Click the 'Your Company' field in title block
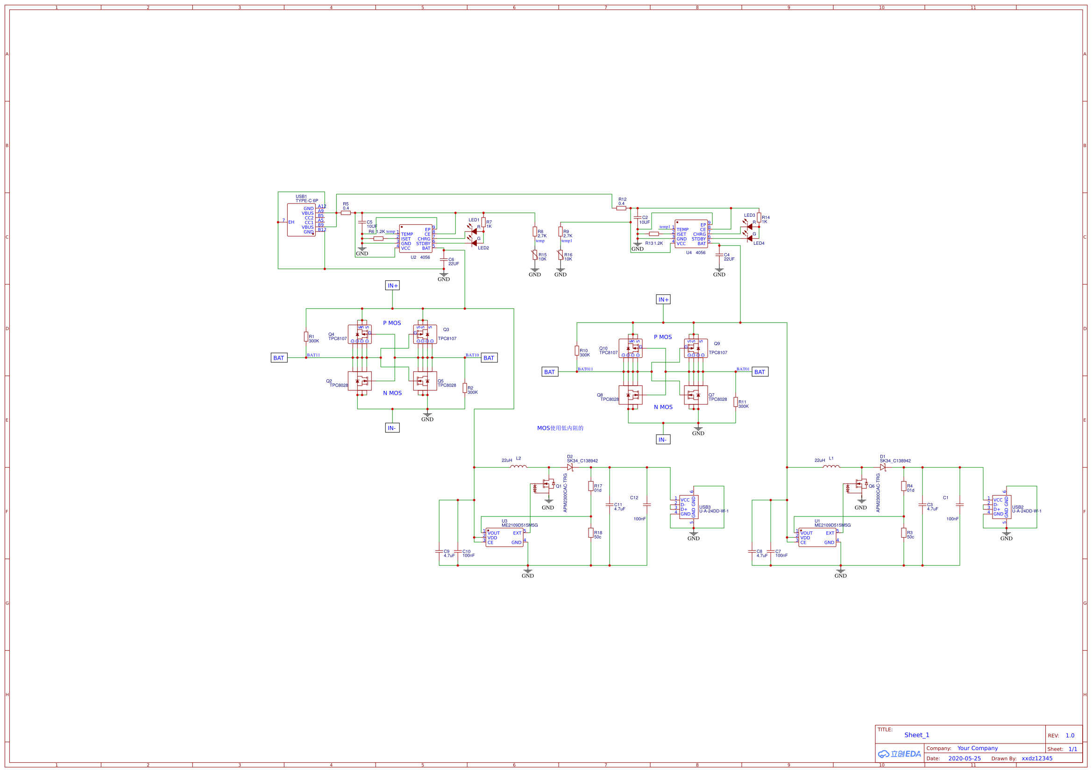This screenshot has height=772, width=1092. pyautogui.click(x=978, y=748)
